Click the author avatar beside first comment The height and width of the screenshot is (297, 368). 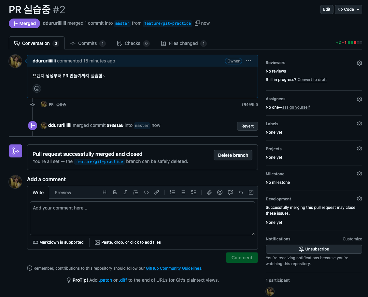(x=16, y=61)
